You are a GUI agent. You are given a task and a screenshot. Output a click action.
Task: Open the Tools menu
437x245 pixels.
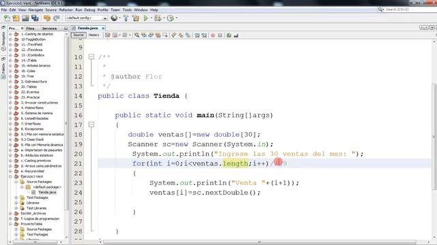[127, 10]
